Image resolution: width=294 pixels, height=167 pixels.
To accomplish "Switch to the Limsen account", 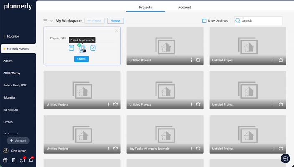I will coord(8,122).
